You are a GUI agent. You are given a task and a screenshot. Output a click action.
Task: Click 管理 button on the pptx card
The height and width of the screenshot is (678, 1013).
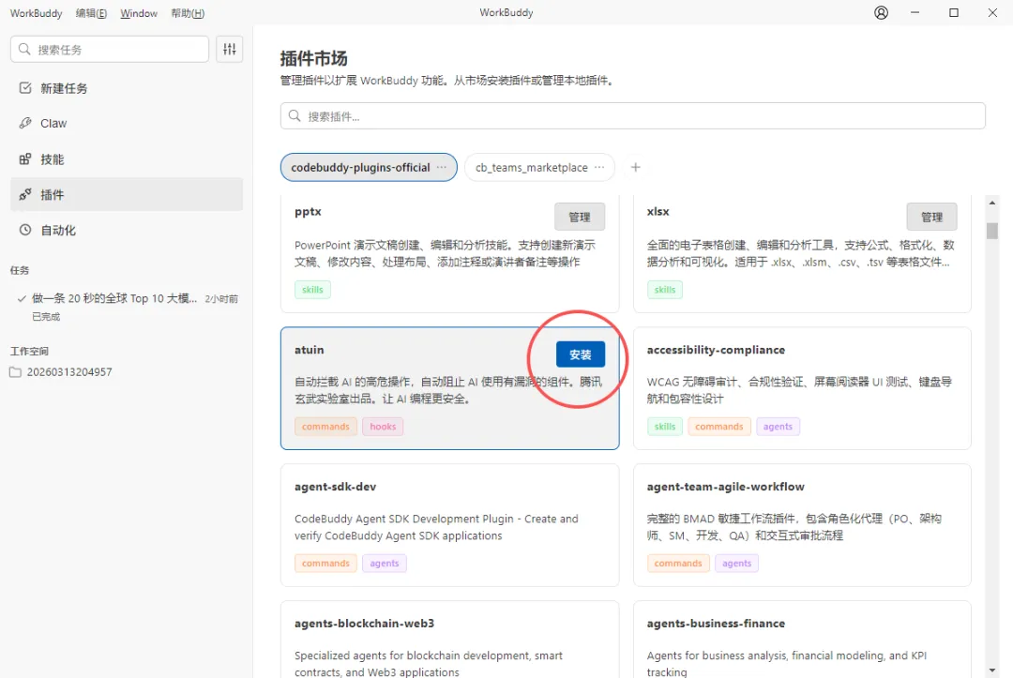pyautogui.click(x=580, y=217)
